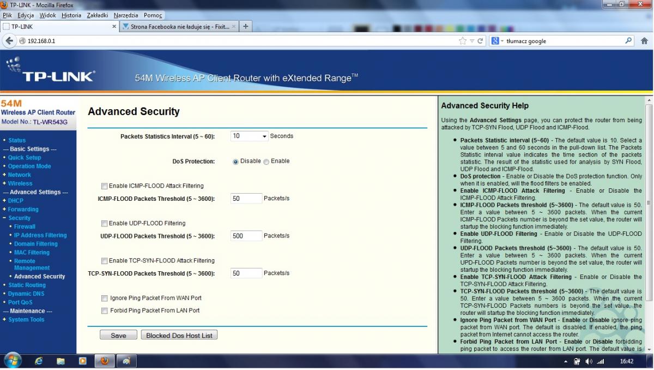Select the Enable DoS Protection radio button
Image resolution: width=654 pixels, height=370 pixels.
click(267, 162)
